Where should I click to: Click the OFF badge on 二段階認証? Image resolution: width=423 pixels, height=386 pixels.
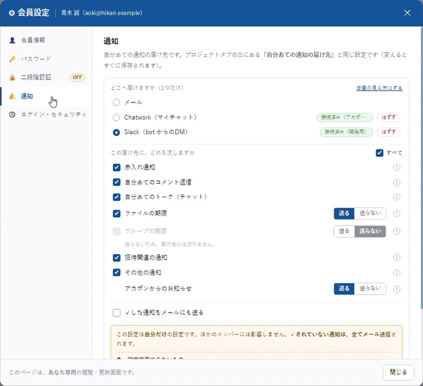(77, 78)
